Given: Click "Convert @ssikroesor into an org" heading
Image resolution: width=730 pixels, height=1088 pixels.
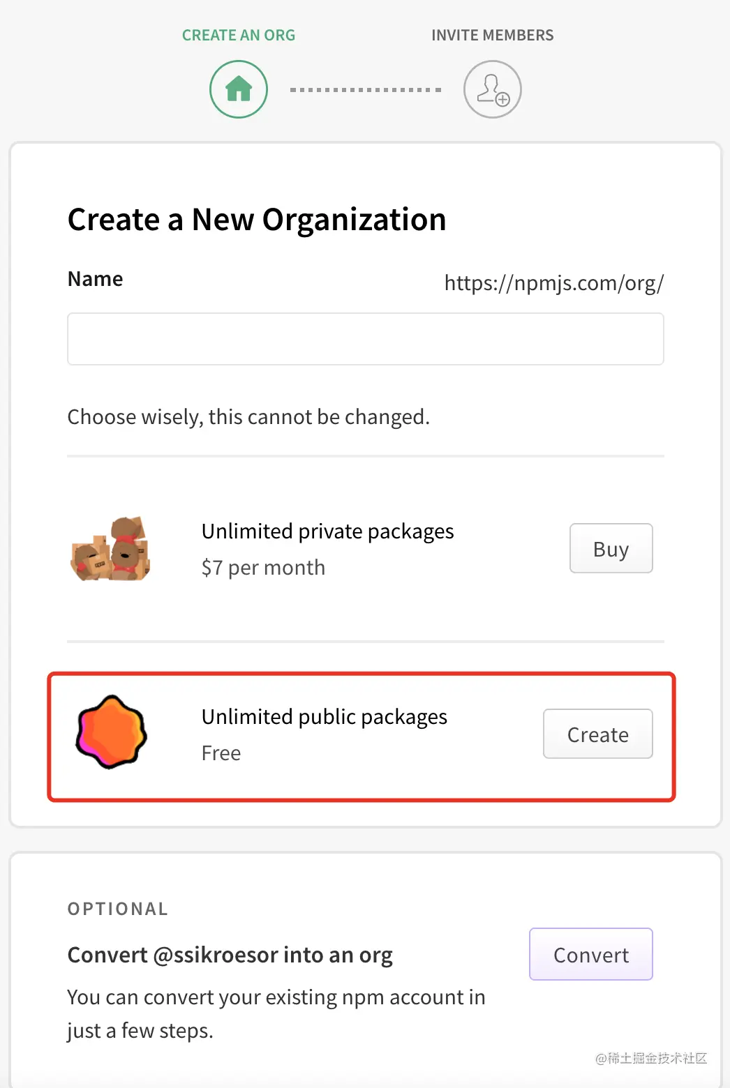Looking at the screenshot, I should point(230,955).
